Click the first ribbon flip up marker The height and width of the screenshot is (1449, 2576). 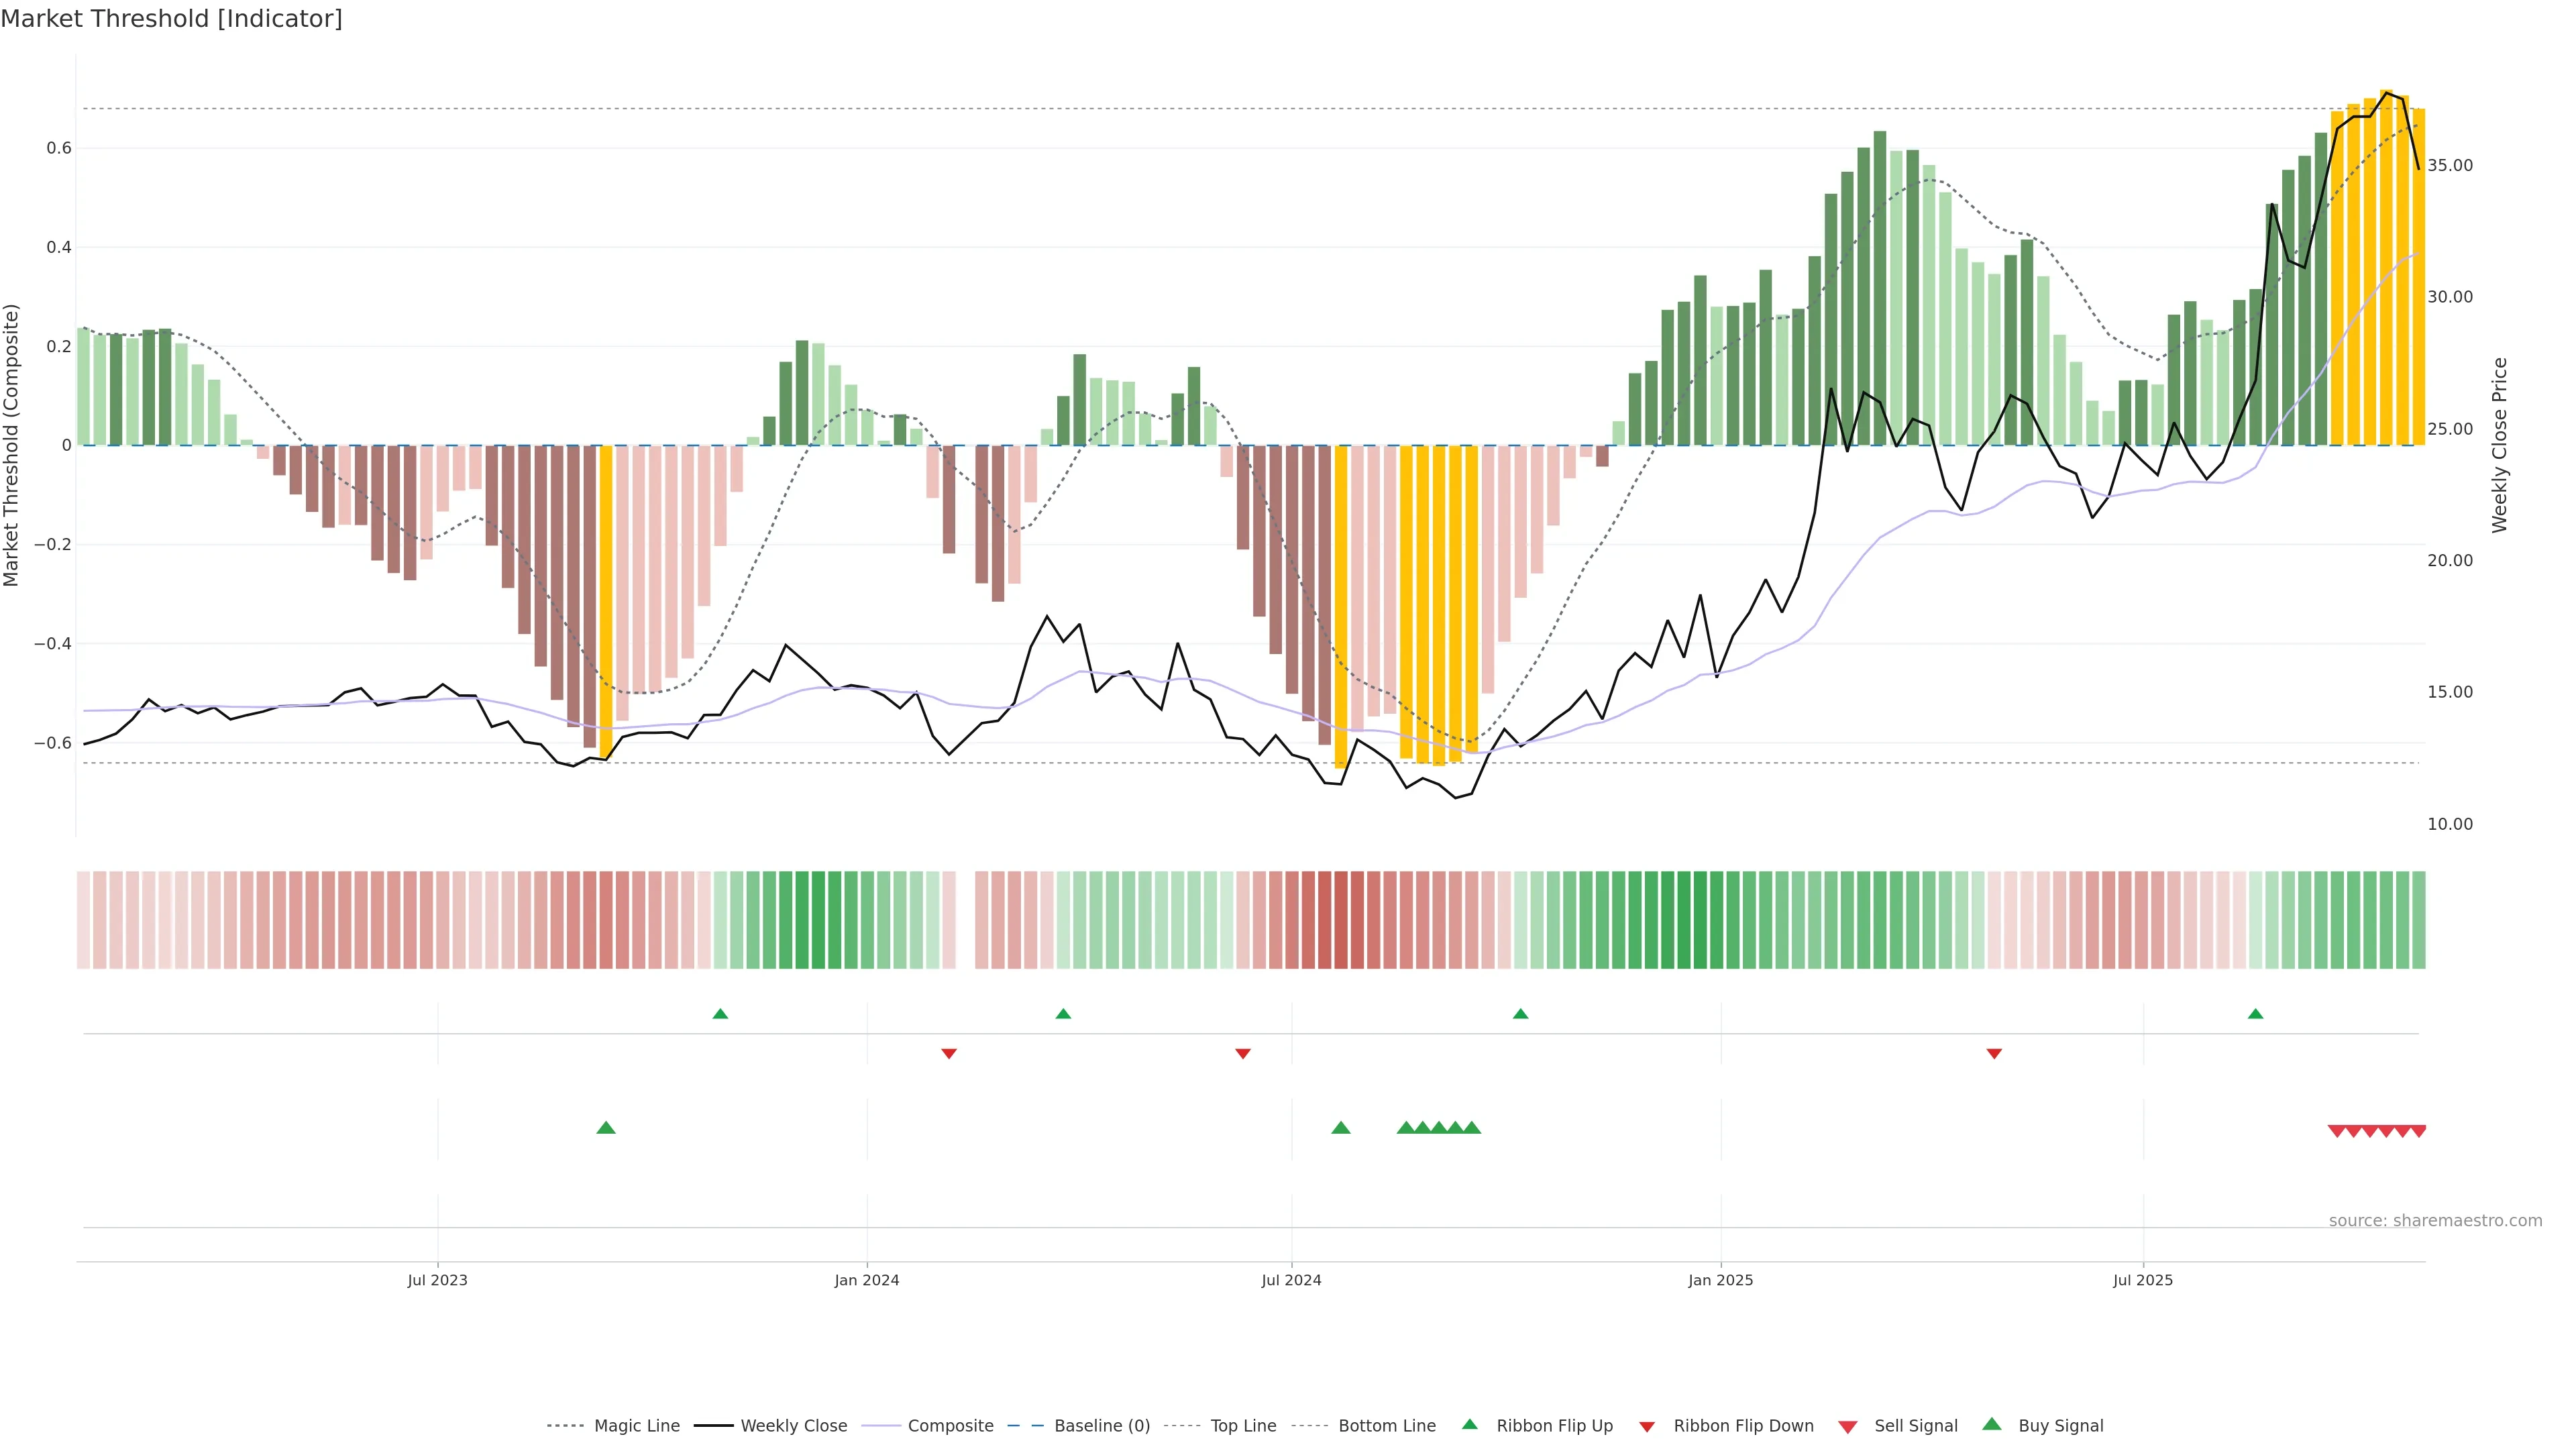point(720,1014)
